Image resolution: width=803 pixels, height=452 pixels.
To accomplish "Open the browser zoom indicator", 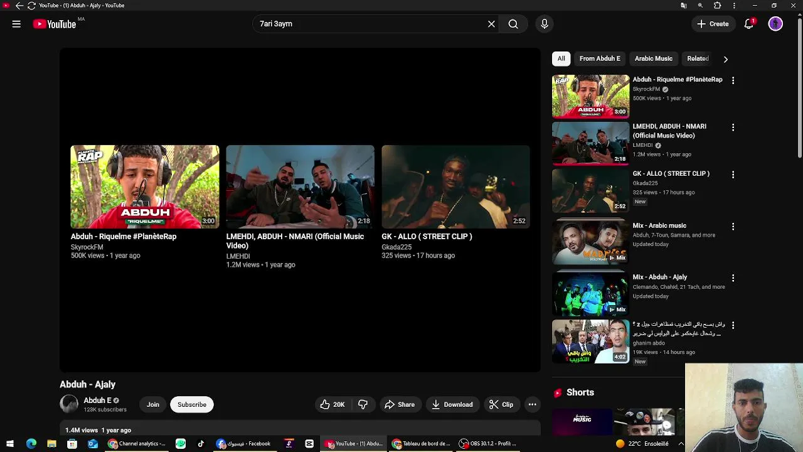I will pyautogui.click(x=700, y=6).
